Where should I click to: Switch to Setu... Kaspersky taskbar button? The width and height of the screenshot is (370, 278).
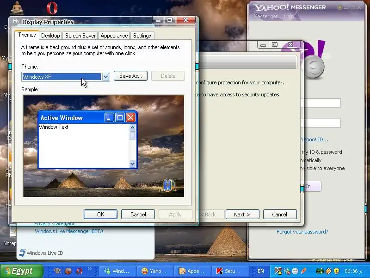(x=230, y=271)
